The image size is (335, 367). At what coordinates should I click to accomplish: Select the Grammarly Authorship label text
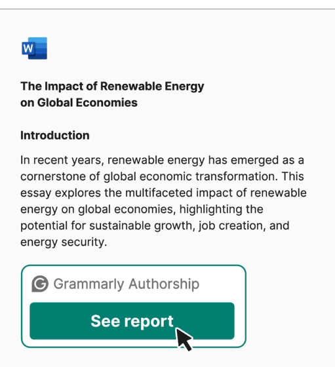pyautogui.click(x=127, y=284)
